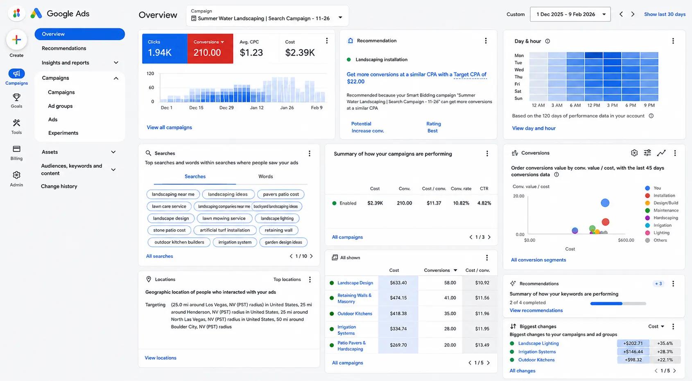The width and height of the screenshot is (692, 381).
Task: Open View all campaigns link
Action: [170, 128]
